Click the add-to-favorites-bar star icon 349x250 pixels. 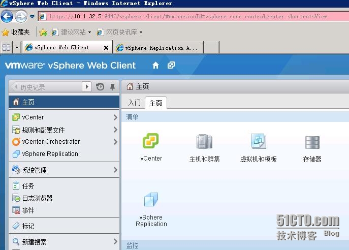(x=43, y=33)
